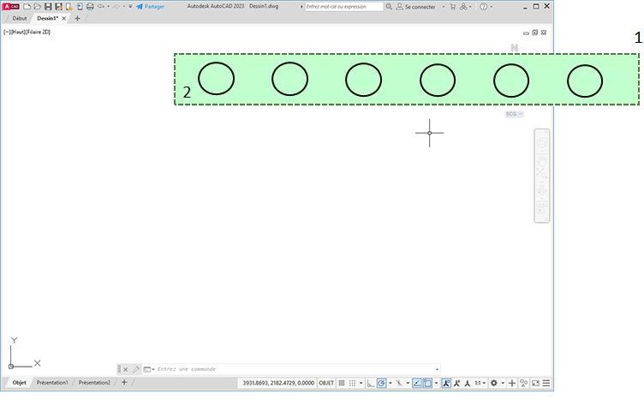Click the viewport restore icon in the drawing area
Viewport: 644px width, 400px height.
(534, 33)
